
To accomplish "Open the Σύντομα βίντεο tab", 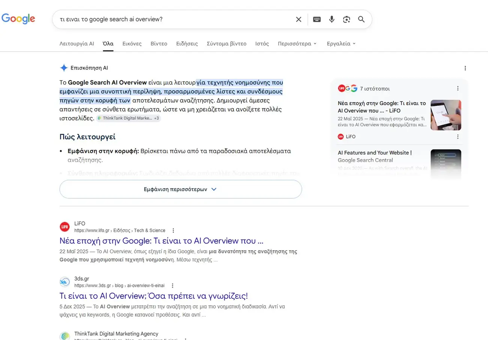I will pos(226,44).
